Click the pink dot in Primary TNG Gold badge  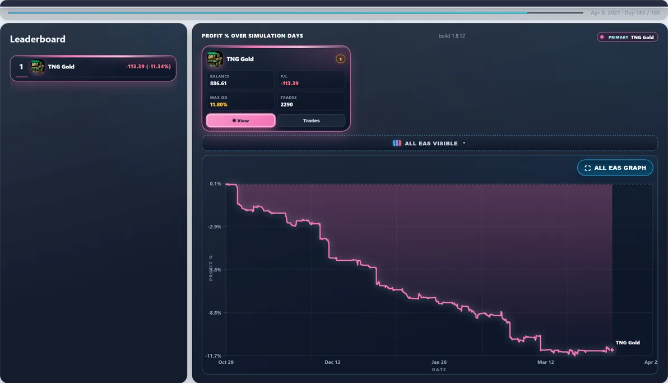(602, 37)
